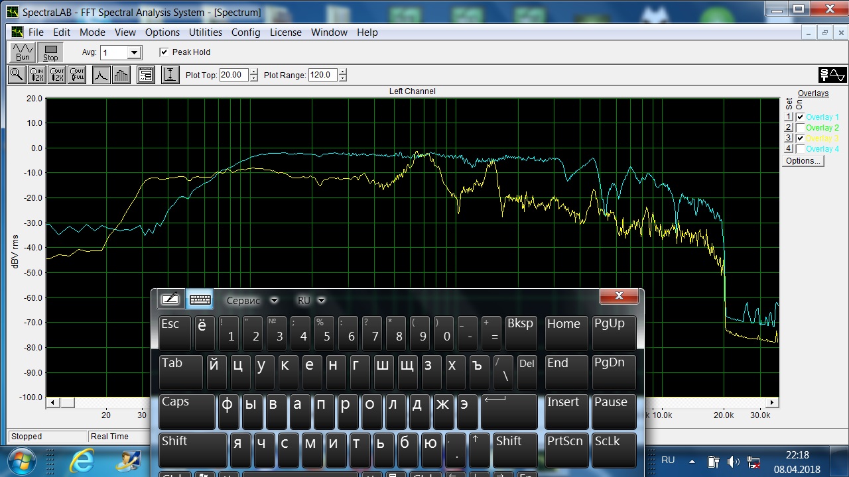Toggle the Peak Hold checkbox
Screen dimensions: 849x477
(x=164, y=52)
